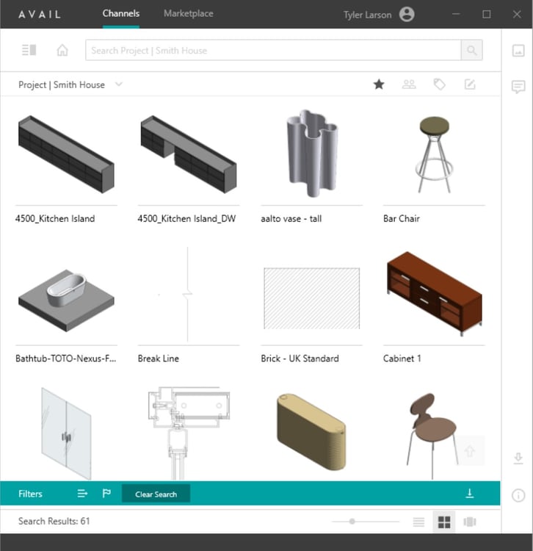This screenshot has width=533, height=551.
Task: Expand the Filters panel
Action: tap(30, 494)
